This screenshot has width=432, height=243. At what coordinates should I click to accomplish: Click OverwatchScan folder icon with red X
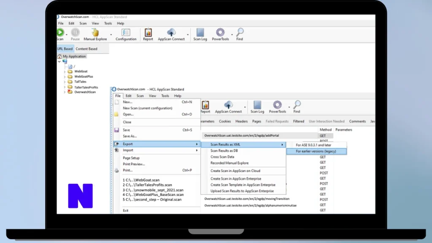70,92
